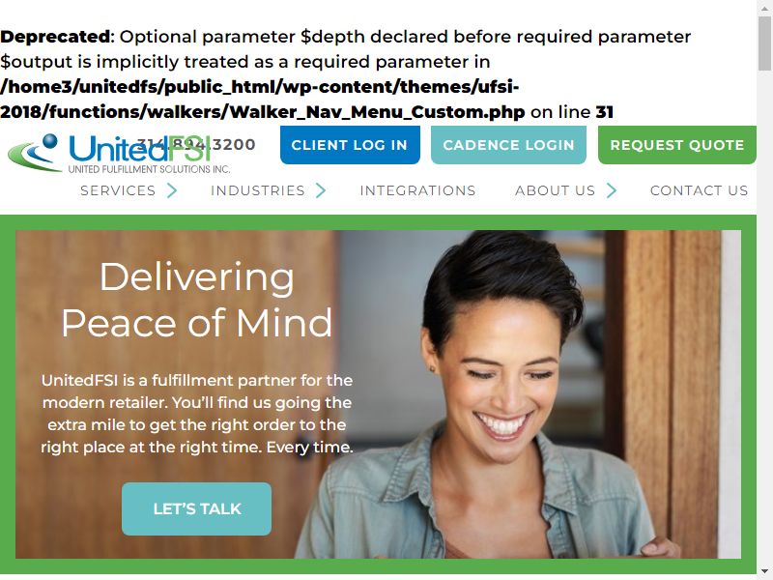Click the vertical scrollbar thumb
Viewport: 773px width, 580px height.
(x=765, y=43)
